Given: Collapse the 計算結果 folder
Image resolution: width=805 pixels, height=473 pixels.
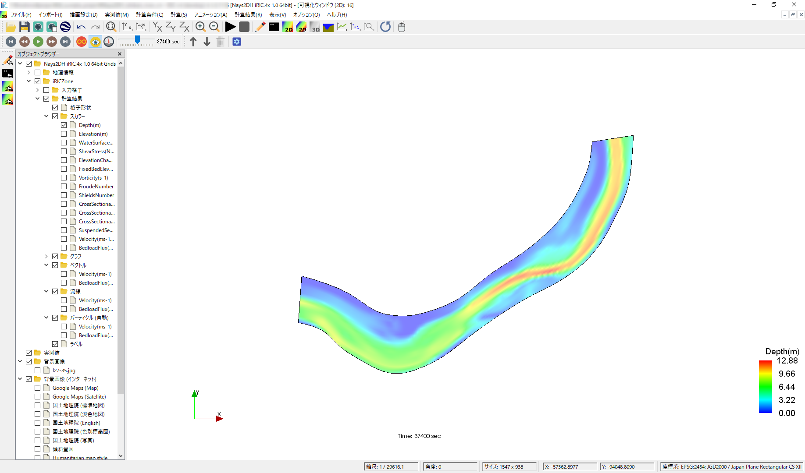Looking at the screenshot, I should tap(38, 99).
